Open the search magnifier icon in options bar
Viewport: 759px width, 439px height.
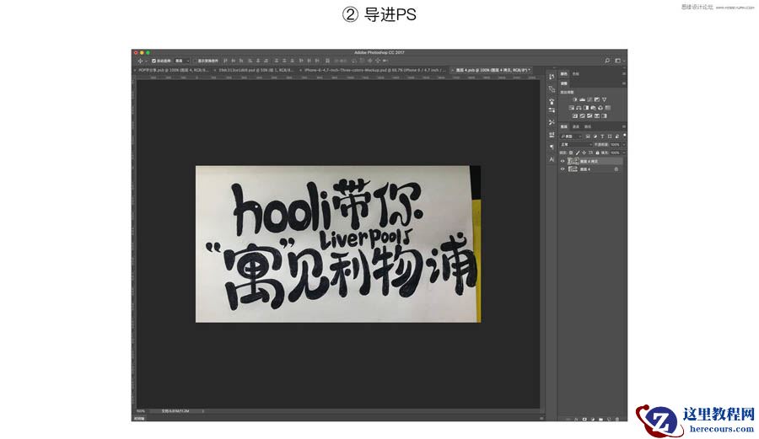click(x=607, y=61)
